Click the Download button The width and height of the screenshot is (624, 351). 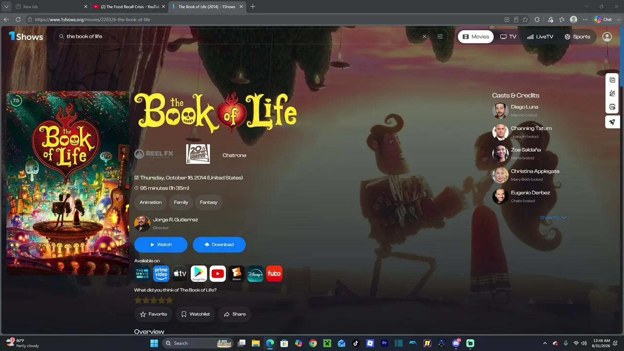[x=219, y=245]
